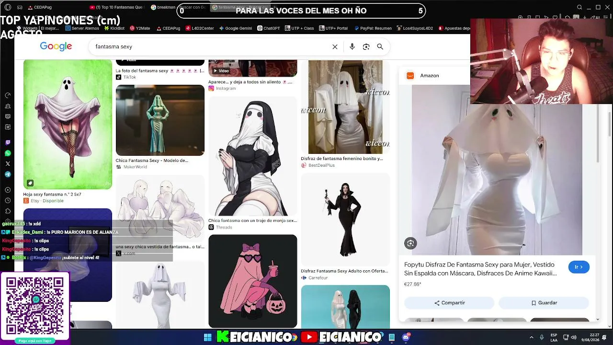613x345 pixels.
Task: Open Twitch from the browser sidebar
Action: [8, 143]
